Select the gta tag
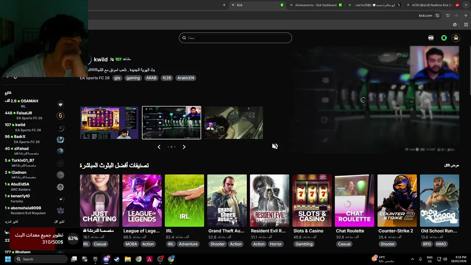 pyautogui.click(x=117, y=78)
